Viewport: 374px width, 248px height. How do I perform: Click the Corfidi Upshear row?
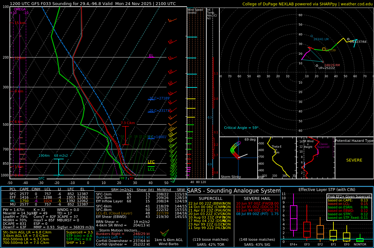point(123,245)
